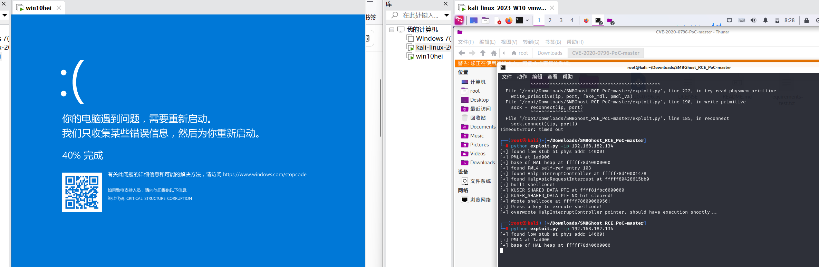Click path bar scroll-left arrow in Thunar

coord(504,53)
